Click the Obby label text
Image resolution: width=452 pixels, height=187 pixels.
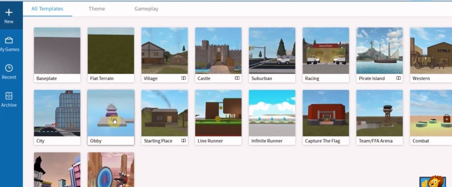tap(96, 141)
